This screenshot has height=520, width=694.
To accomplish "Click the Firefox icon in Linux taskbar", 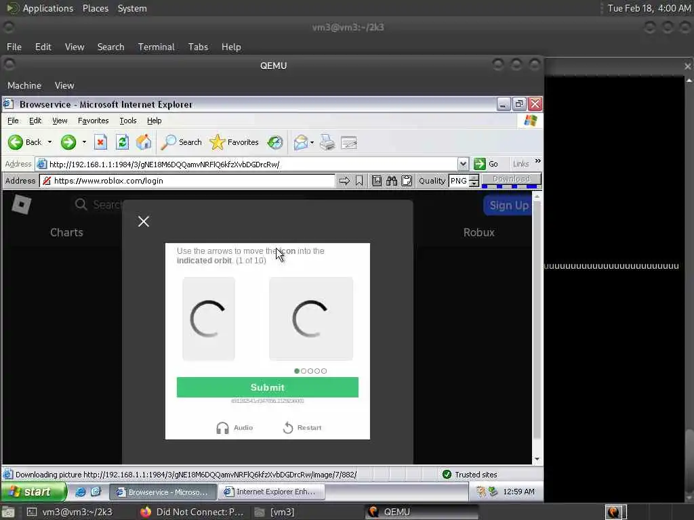I will tap(146, 512).
